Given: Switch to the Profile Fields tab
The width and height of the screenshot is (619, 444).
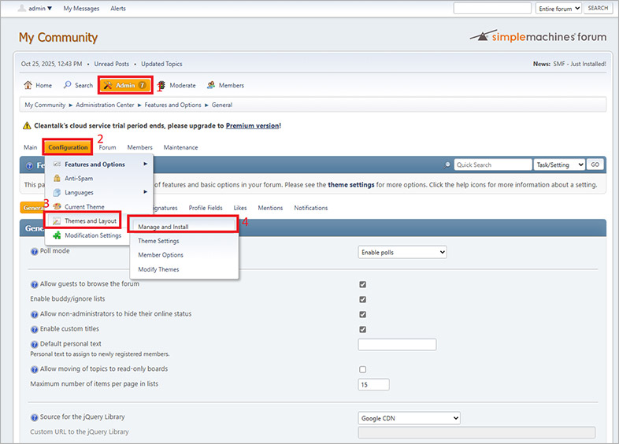Looking at the screenshot, I should [206, 208].
